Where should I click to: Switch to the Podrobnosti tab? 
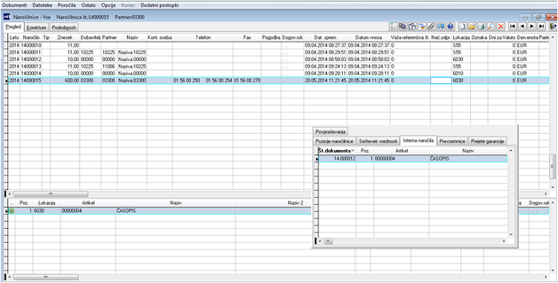tap(63, 27)
